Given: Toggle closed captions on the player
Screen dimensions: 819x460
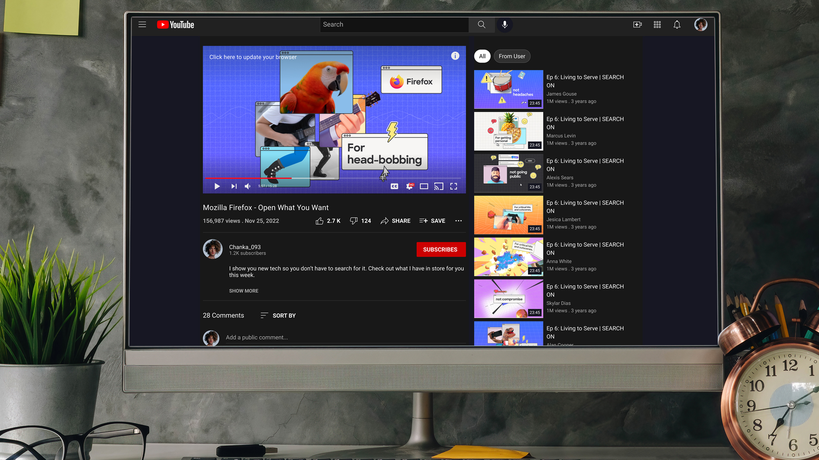Looking at the screenshot, I should pos(395,187).
